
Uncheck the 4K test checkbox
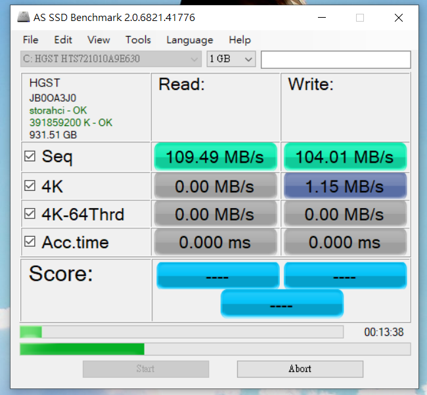tap(30, 186)
